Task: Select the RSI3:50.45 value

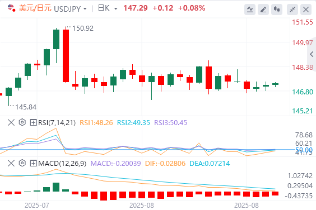Action: click(170, 122)
